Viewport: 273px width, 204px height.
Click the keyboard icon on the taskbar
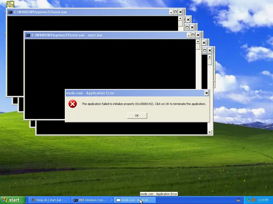click(238, 200)
